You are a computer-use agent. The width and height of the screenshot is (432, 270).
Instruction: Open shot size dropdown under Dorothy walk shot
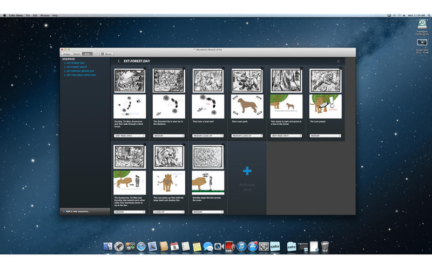point(130,136)
